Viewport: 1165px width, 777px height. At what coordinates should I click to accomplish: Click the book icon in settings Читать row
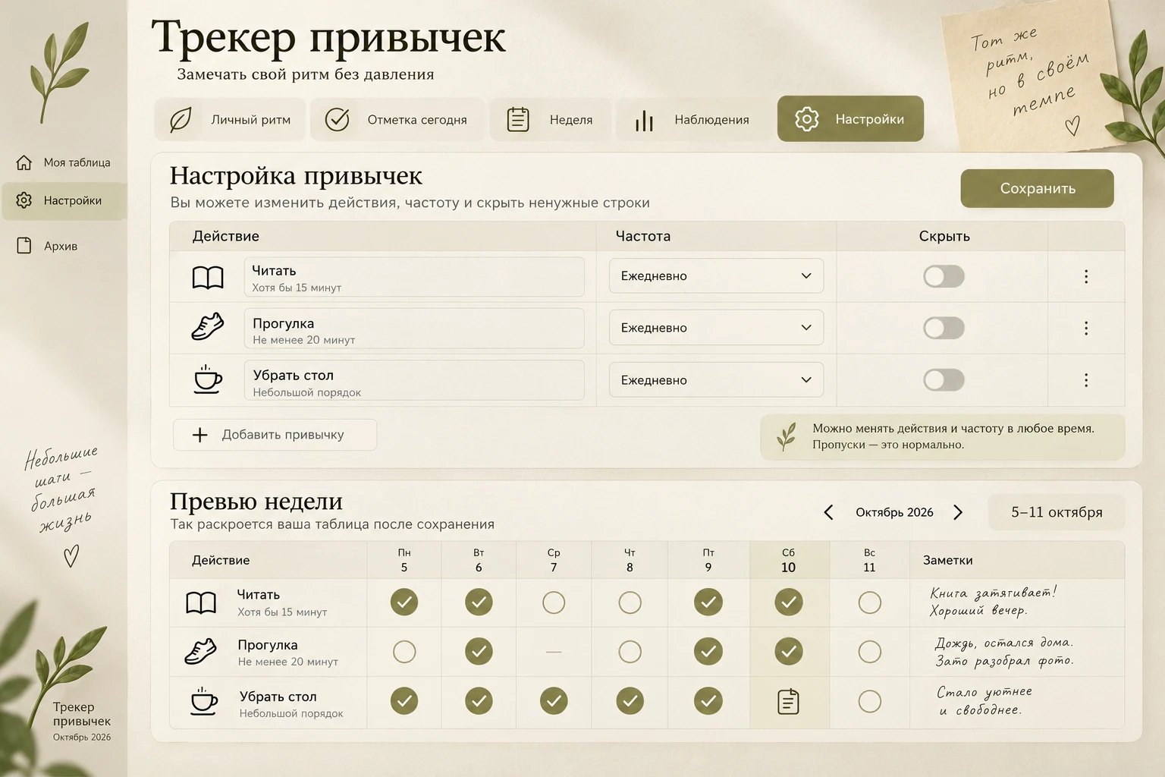(x=208, y=278)
